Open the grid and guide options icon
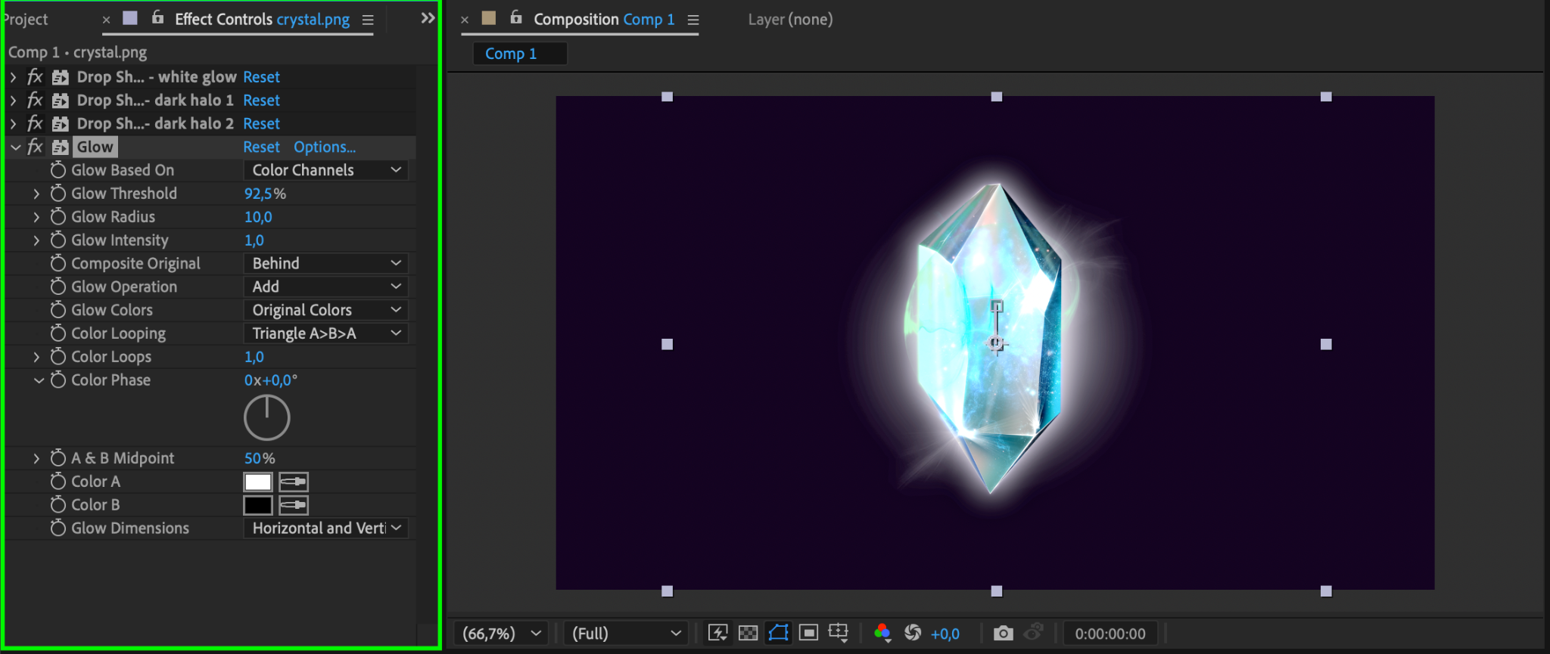This screenshot has width=1550, height=654. click(839, 633)
